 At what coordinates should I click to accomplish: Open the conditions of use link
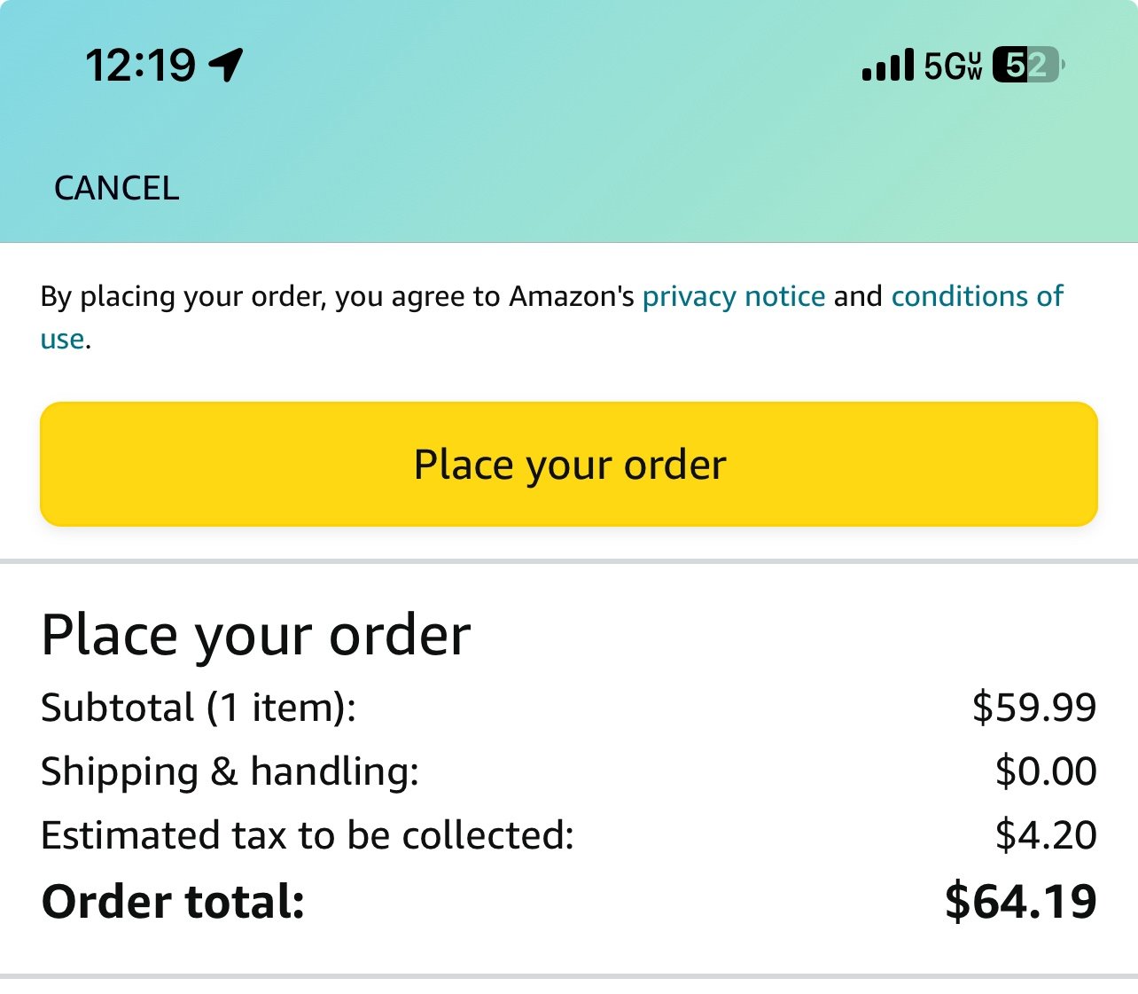point(977,295)
